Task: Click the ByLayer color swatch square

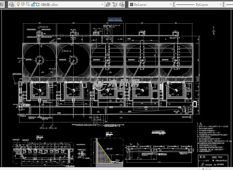Action: click(x=131, y=4)
